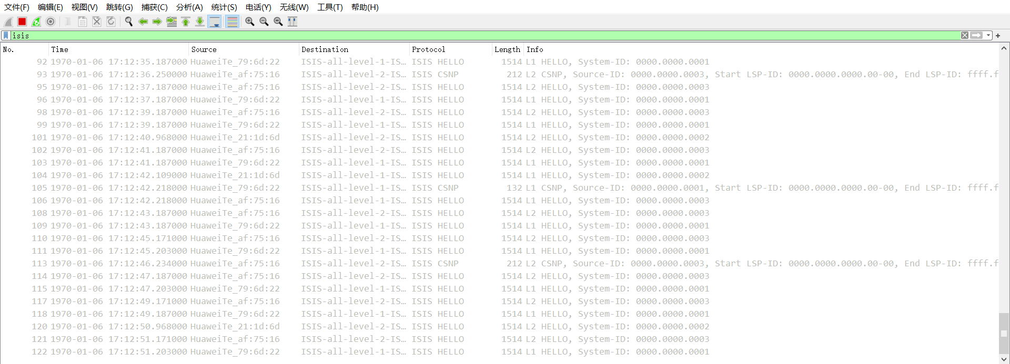Click the go to specific packet icon
The image size is (1010, 364).
click(x=171, y=22)
